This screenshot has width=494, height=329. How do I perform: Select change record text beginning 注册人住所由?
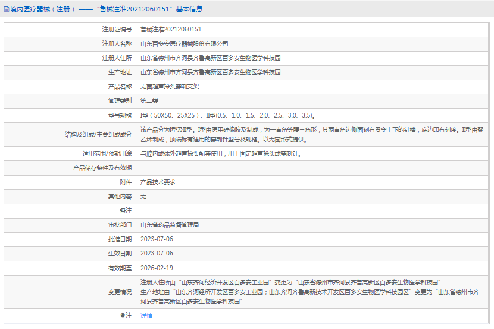tap(290, 283)
